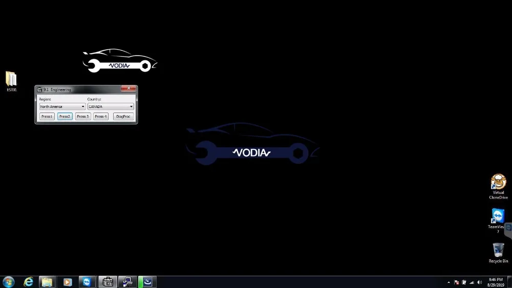The height and width of the screenshot is (288, 512).
Task: Open the volume speaker tray icon
Action: coord(479,282)
